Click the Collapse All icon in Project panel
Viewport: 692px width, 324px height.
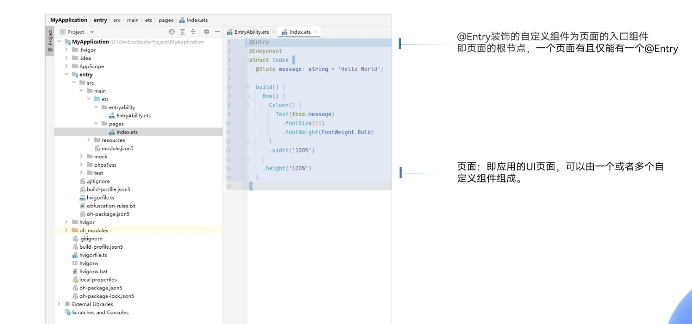(193, 32)
